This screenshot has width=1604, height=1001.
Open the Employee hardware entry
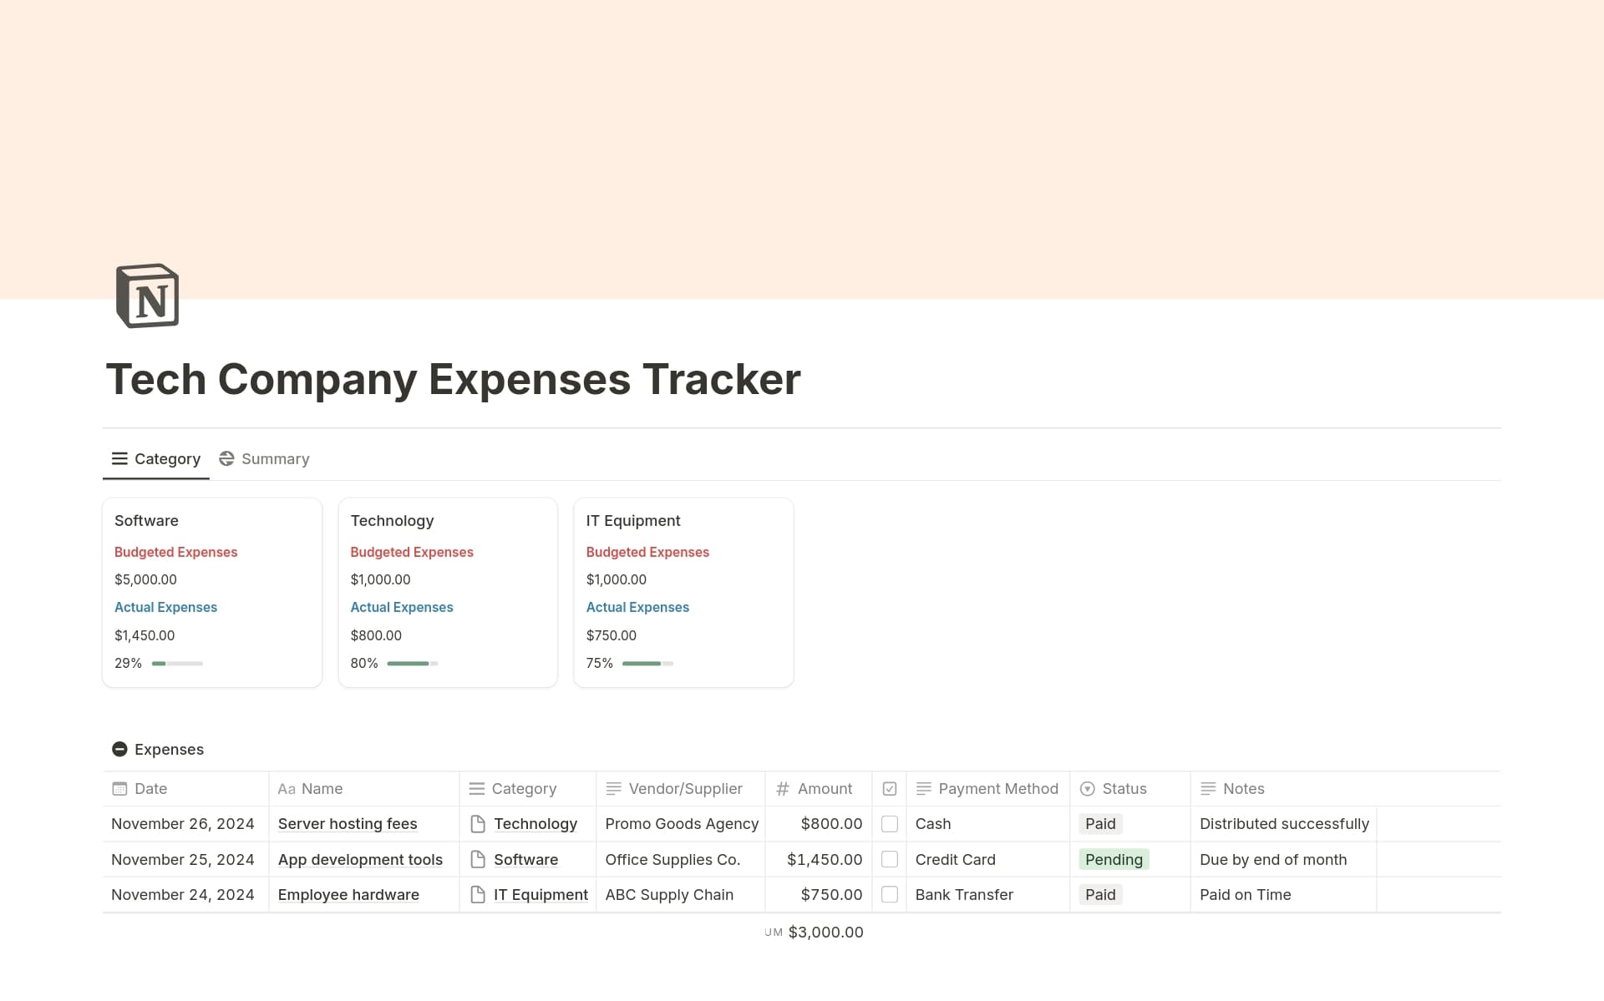pos(348,894)
